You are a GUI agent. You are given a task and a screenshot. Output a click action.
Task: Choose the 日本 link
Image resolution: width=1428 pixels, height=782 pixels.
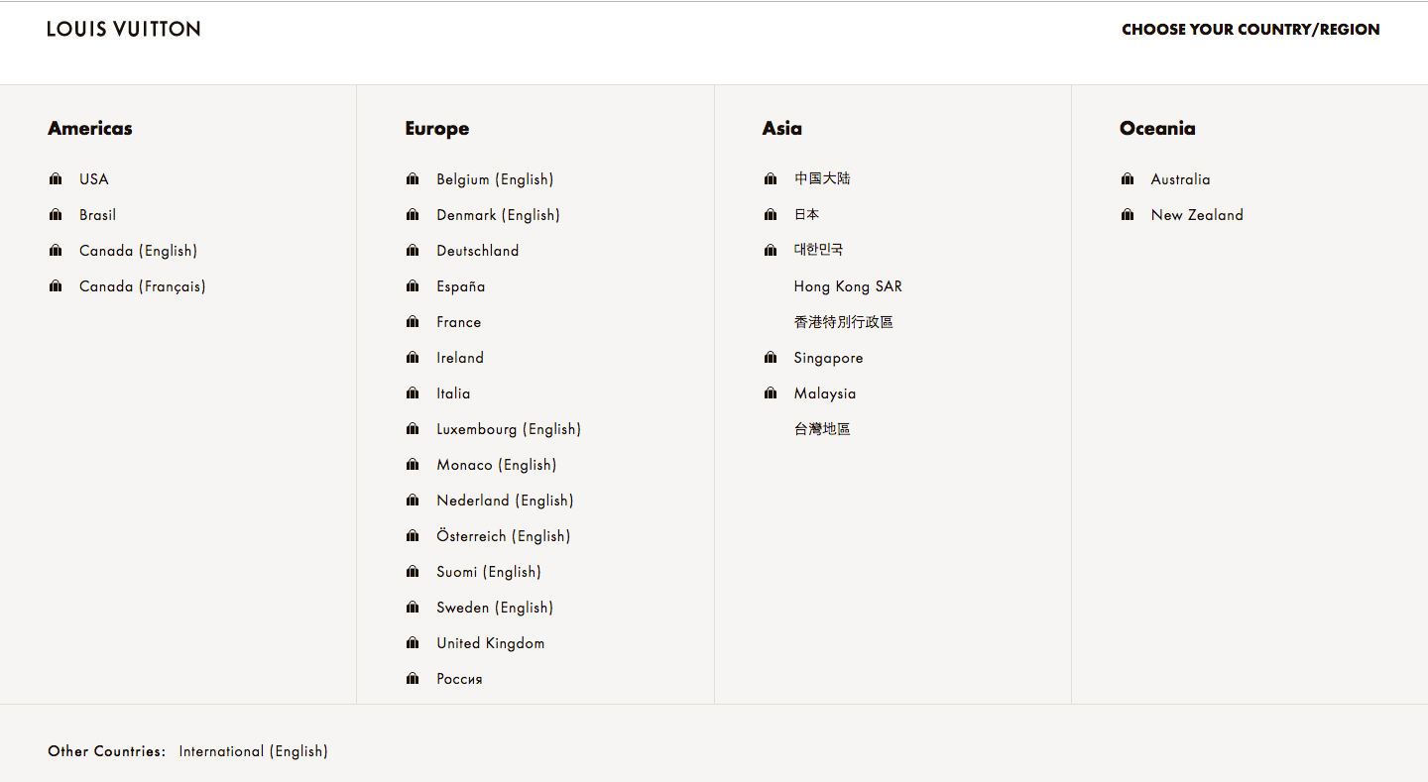[806, 214]
